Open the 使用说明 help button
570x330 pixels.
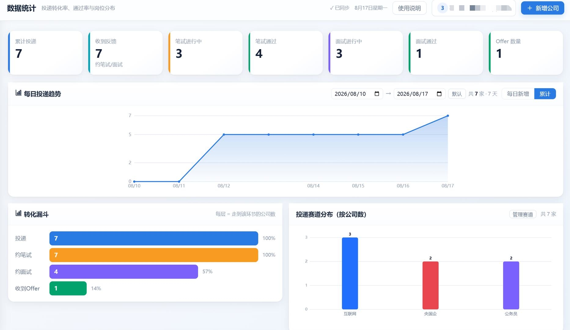[409, 8]
